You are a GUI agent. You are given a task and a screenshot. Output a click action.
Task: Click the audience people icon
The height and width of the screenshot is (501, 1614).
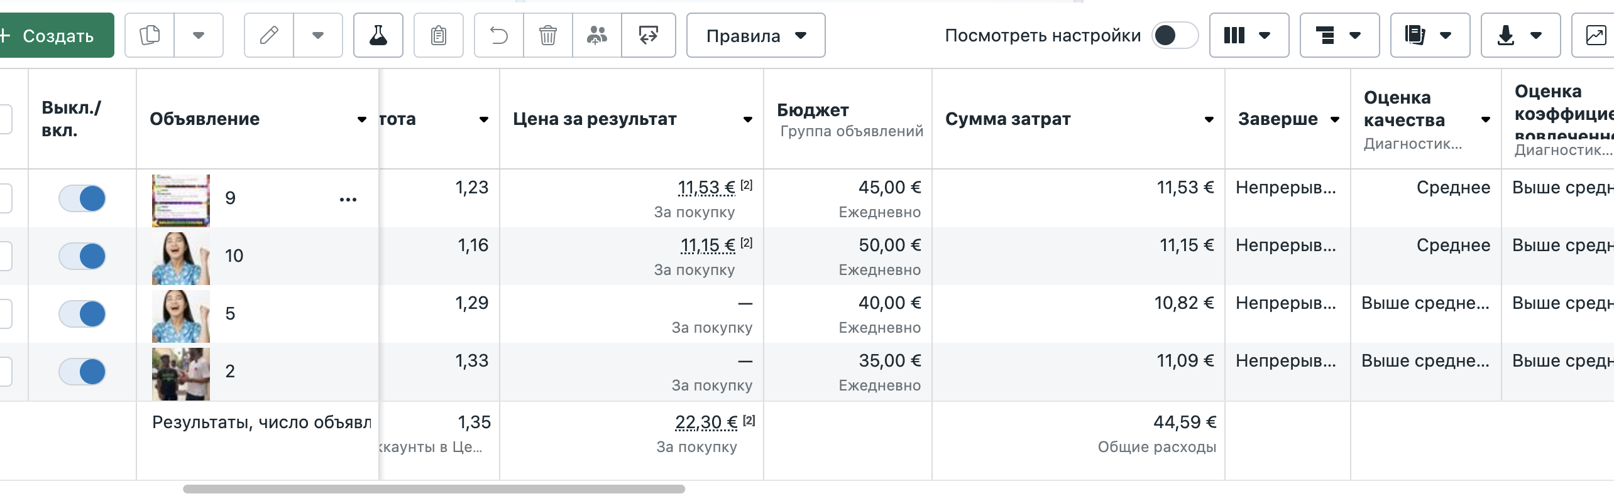pos(597,35)
